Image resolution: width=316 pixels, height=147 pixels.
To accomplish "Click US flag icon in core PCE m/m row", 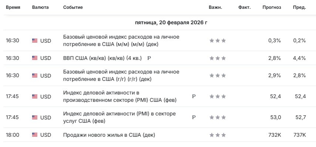I will point(35,41).
